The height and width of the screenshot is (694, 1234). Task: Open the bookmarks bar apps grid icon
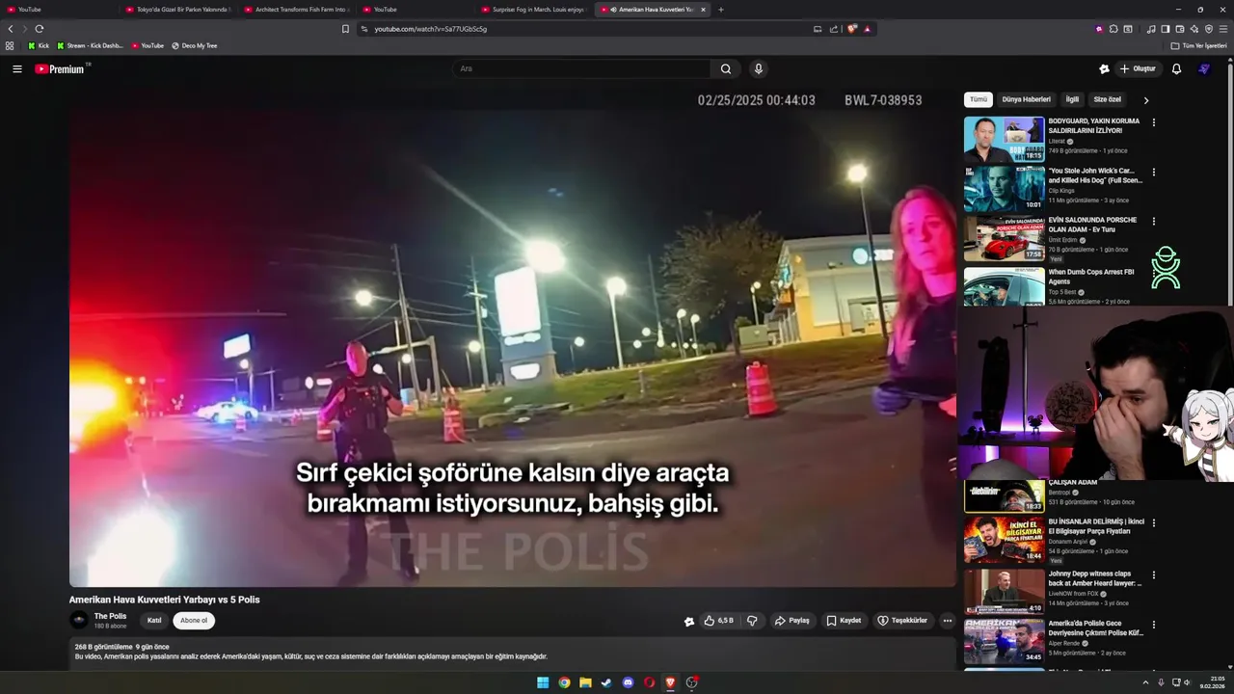10,45
